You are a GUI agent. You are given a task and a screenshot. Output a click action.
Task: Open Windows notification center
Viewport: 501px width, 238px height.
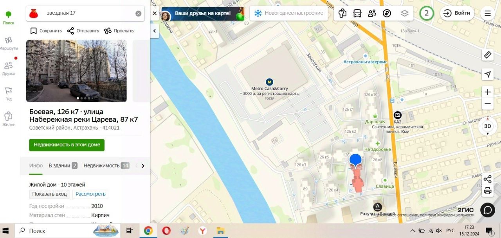tap(490, 231)
